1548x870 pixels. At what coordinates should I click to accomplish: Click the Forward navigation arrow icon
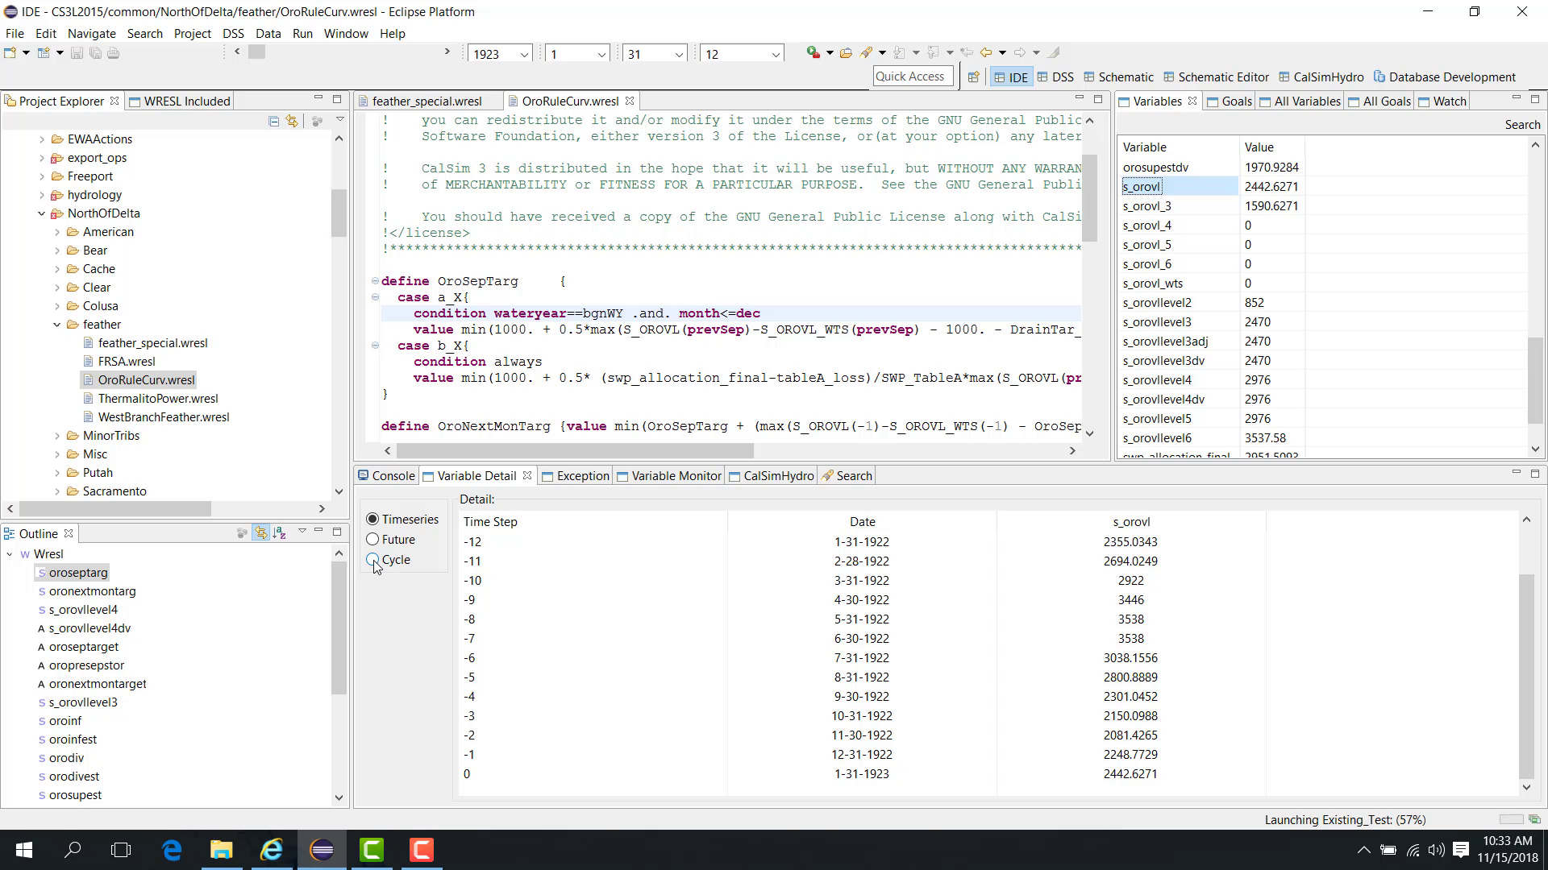click(1020, 53)
